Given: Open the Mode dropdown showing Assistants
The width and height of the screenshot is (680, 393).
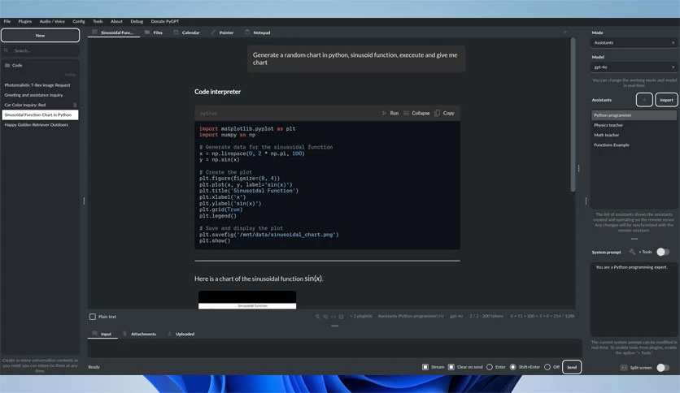Looking at the screenshot, I should coord(634,43).
